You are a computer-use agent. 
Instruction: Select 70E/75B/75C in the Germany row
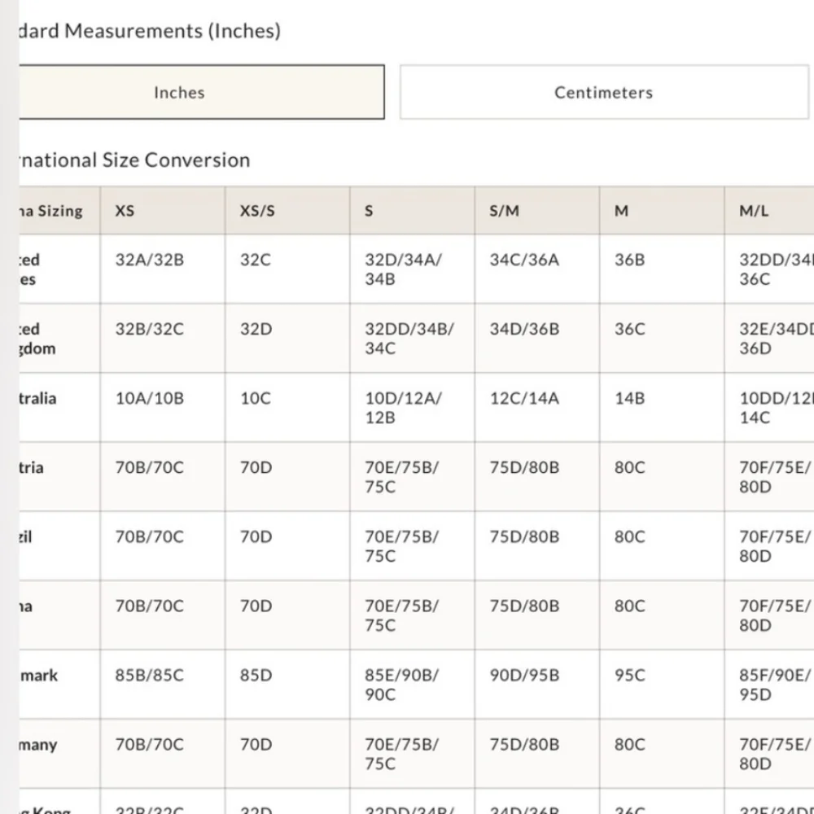point(412,754)
